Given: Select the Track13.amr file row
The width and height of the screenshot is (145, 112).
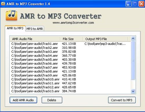Looking at the screenshot, I should [x=70, y=91].
